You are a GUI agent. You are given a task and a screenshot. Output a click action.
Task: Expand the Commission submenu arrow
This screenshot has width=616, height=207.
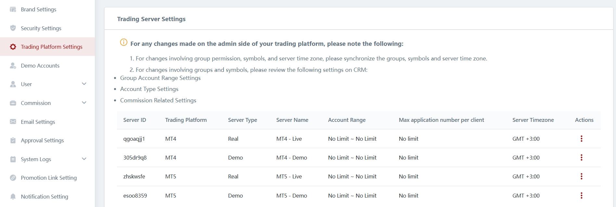pyautogui.click(x=84, y=103)
